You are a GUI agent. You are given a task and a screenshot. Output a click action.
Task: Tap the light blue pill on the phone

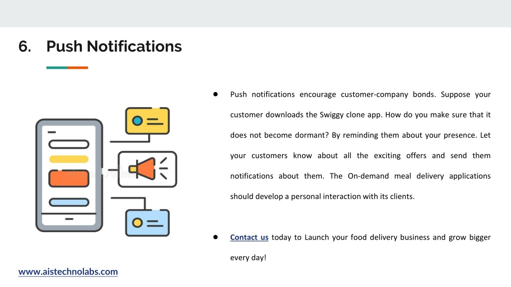tap(69, 202)
